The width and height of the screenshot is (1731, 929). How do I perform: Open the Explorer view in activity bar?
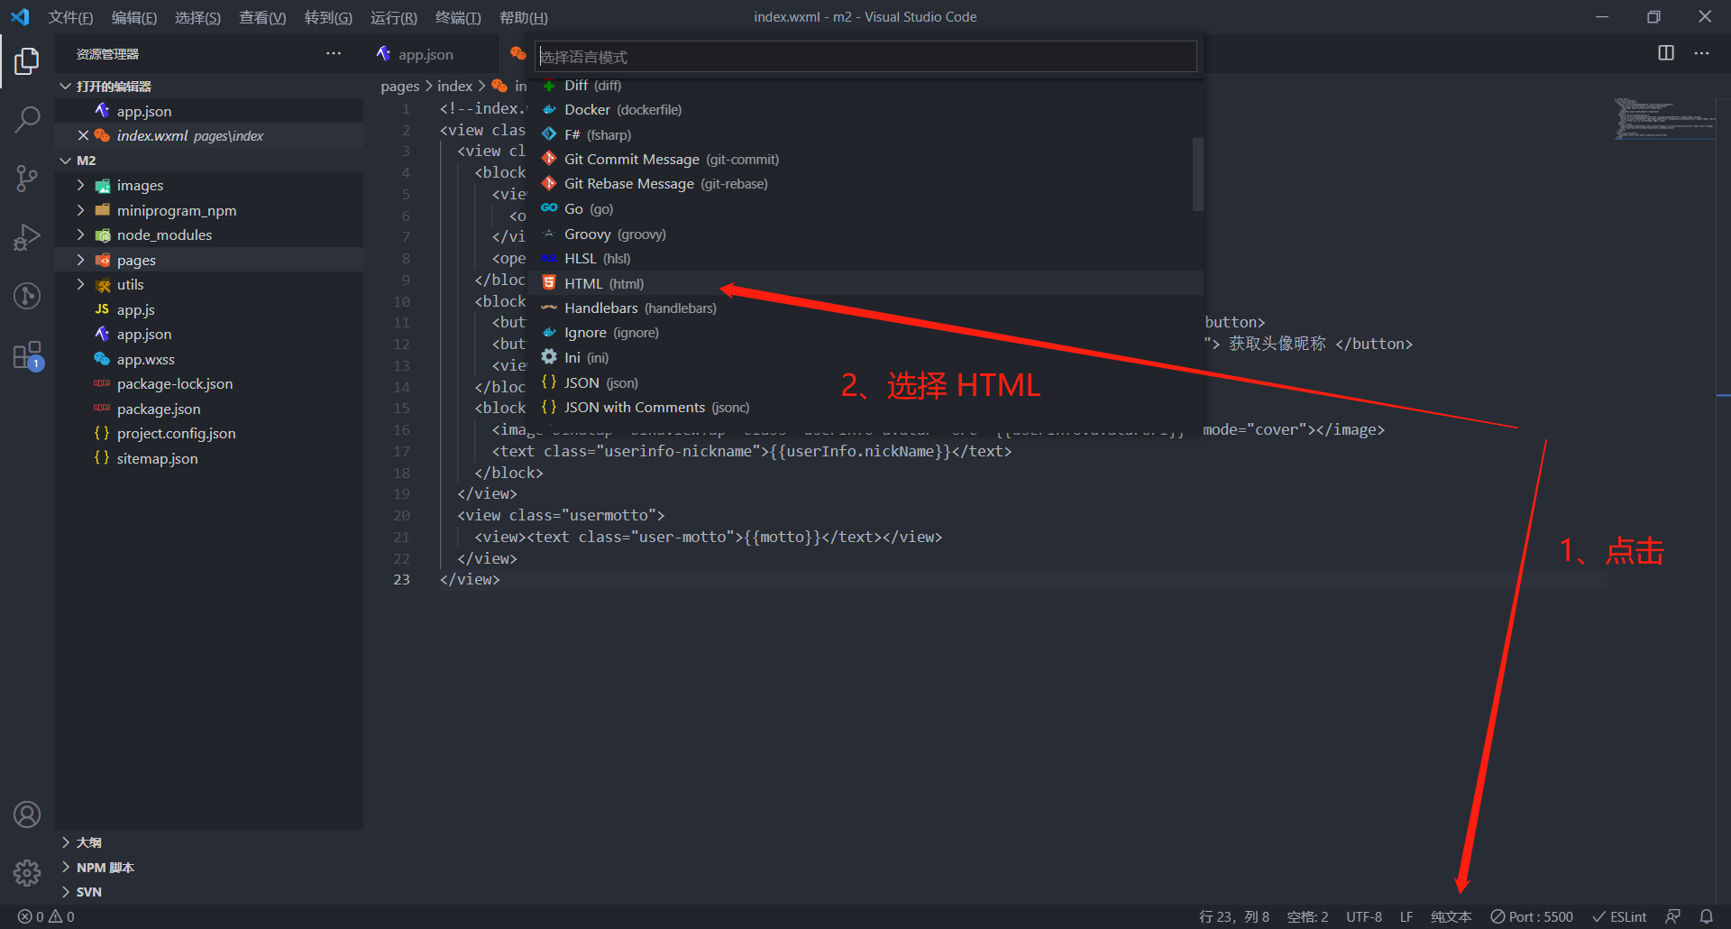(x=27, y=61)
